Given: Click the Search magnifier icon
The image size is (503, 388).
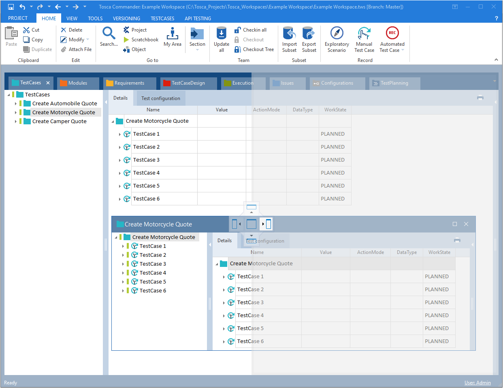Looking at the screenshot, I should (x=109, y=33).
